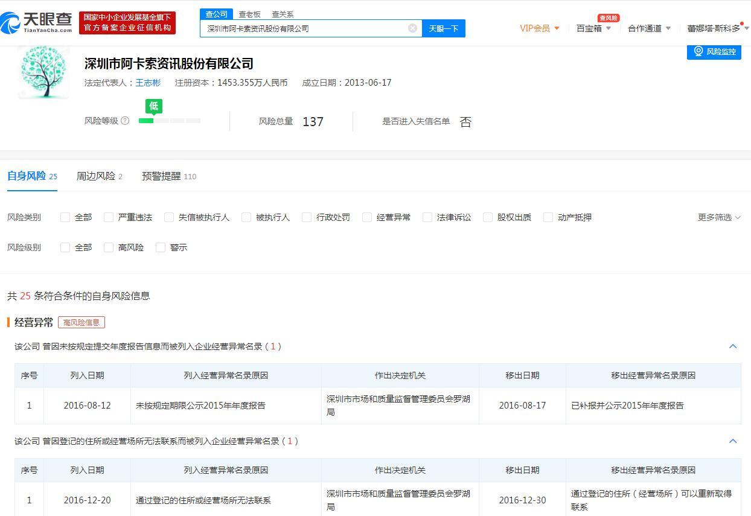751x516 pixels.
Task: Click the risk level progress bar
Action: pyautogui.click(x=170, y=121)
